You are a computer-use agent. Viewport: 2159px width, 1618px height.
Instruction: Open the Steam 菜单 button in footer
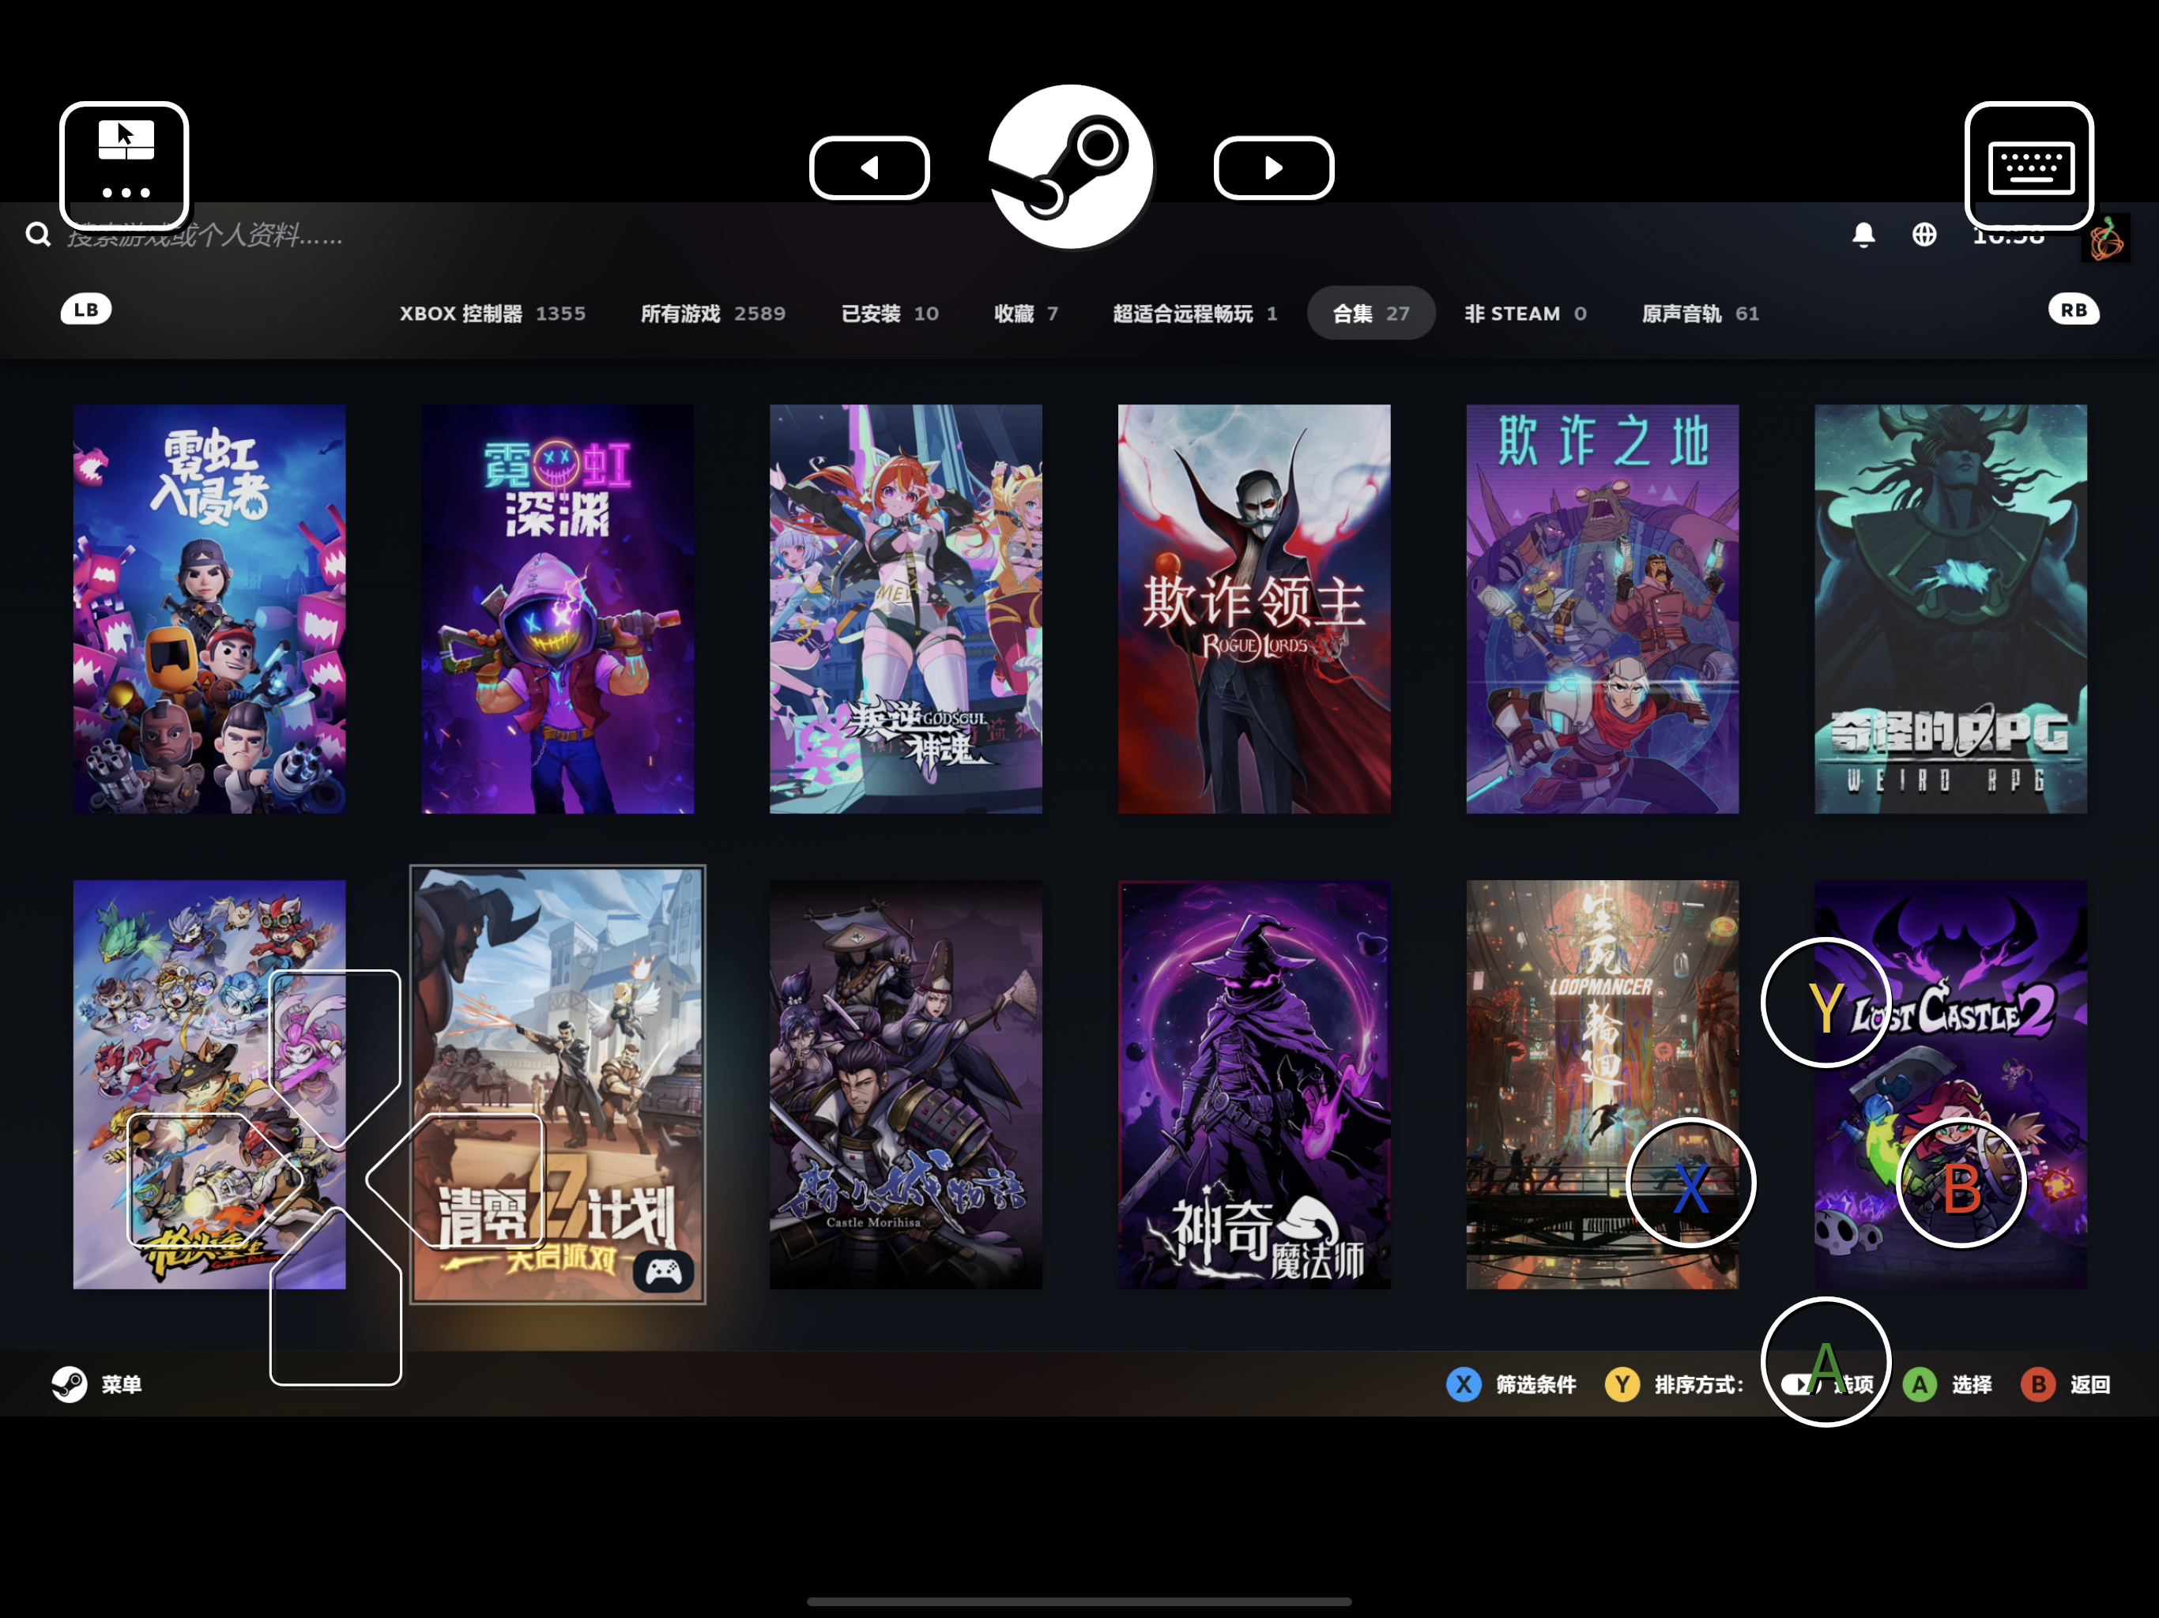pyautogui.click(x=96, y=1384)
